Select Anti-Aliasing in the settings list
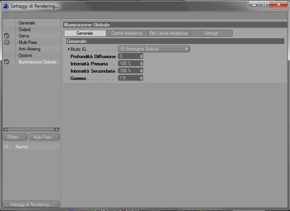Screen dimensions: 290x211 (29, 49)
